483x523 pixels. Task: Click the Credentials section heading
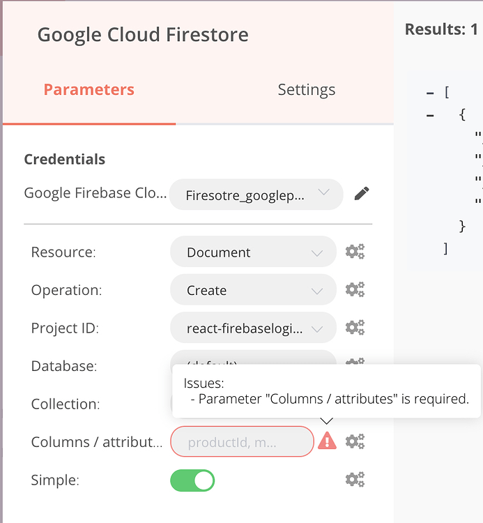[65, 159]
